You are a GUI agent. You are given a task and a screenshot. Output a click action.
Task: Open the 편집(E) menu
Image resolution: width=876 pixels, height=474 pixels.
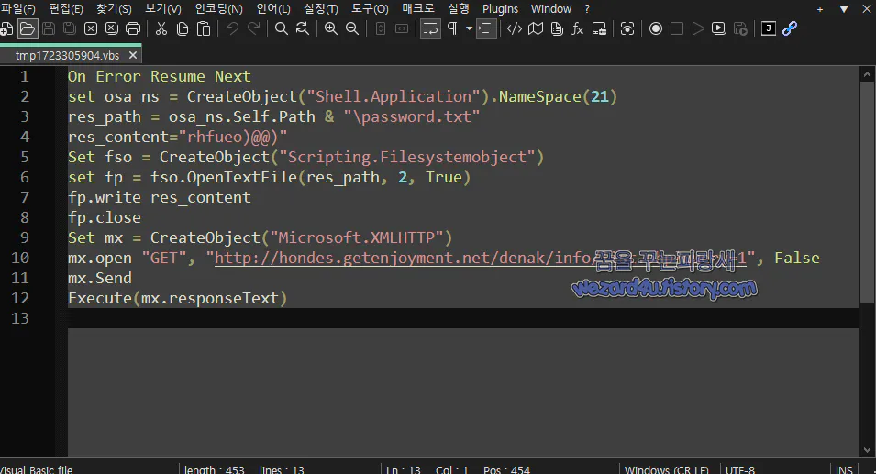(x=66, y=8)
